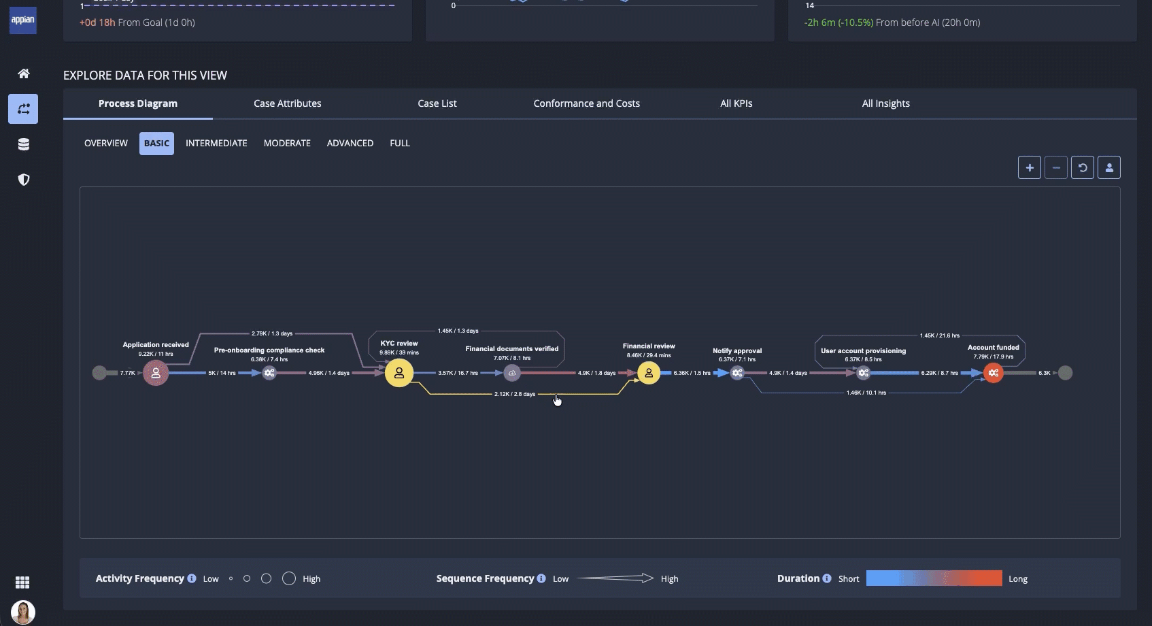This screenshot has height=626, width=1152.
Task: Go to Home sidebar icon
Action: click(x=23, y=73)
